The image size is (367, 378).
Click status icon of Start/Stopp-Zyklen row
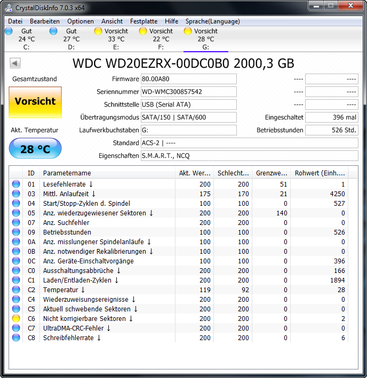point(16,203)
